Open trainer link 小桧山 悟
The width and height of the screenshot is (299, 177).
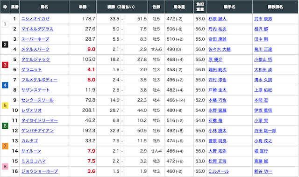tap(263, 59)
